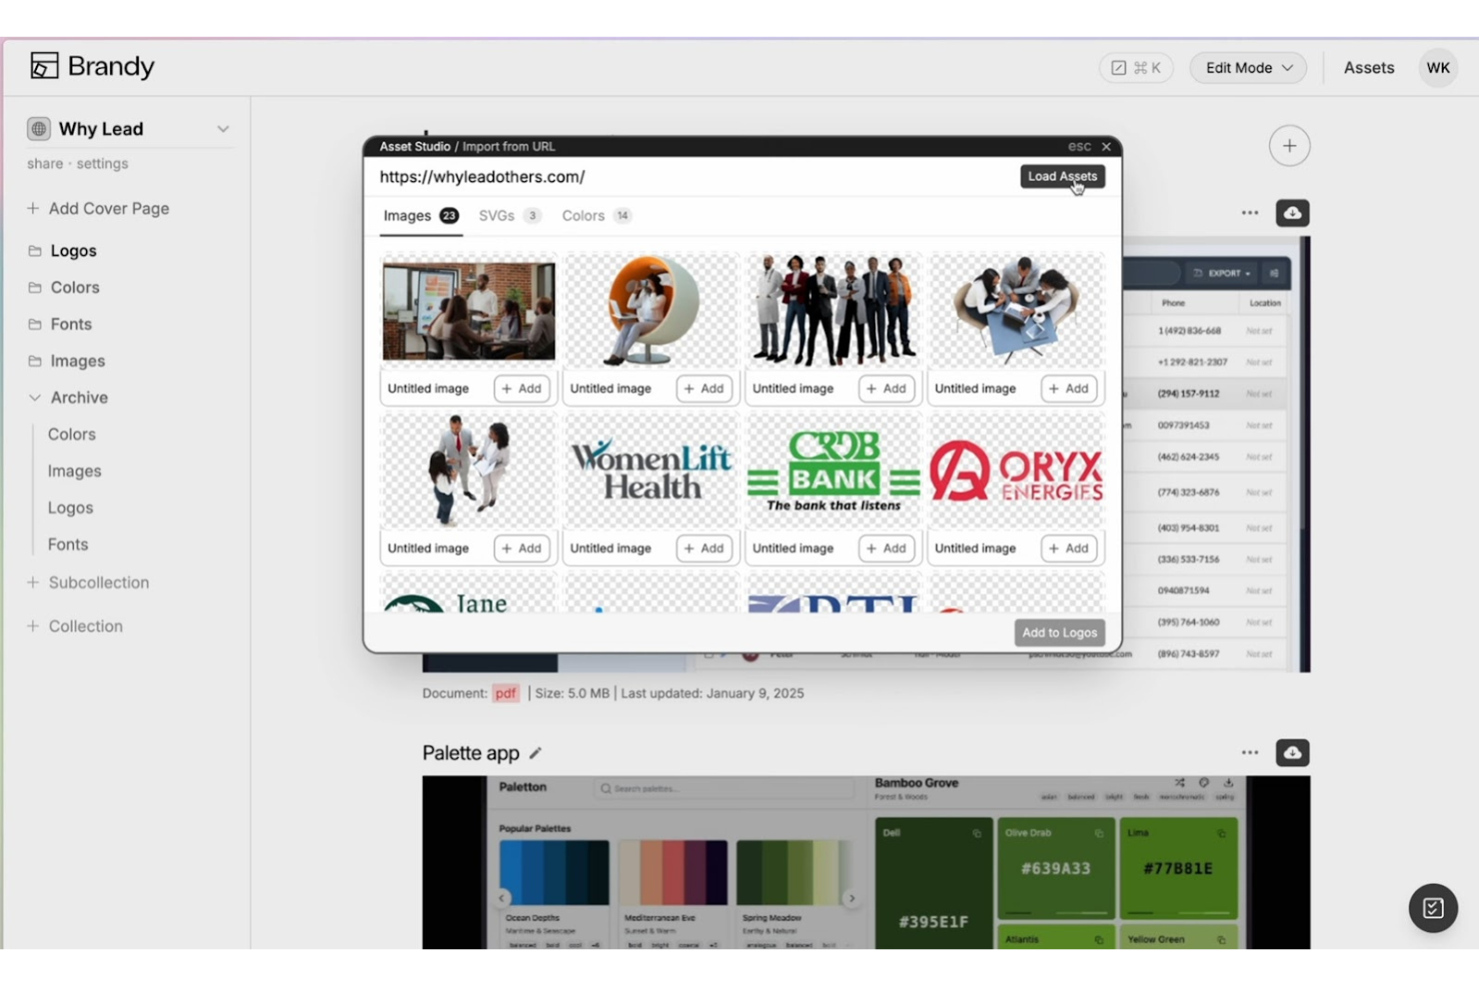The height and width of the screenshot is (986, 1479).
Task: Add the WomenLift Health logo image
Action: (x=705, y=548)
